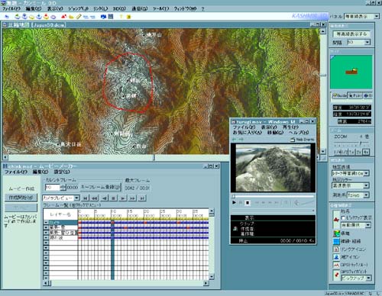The image size is (382, 296).
Task: Click the current frame spinner arrows
Action: coord(63,188)
